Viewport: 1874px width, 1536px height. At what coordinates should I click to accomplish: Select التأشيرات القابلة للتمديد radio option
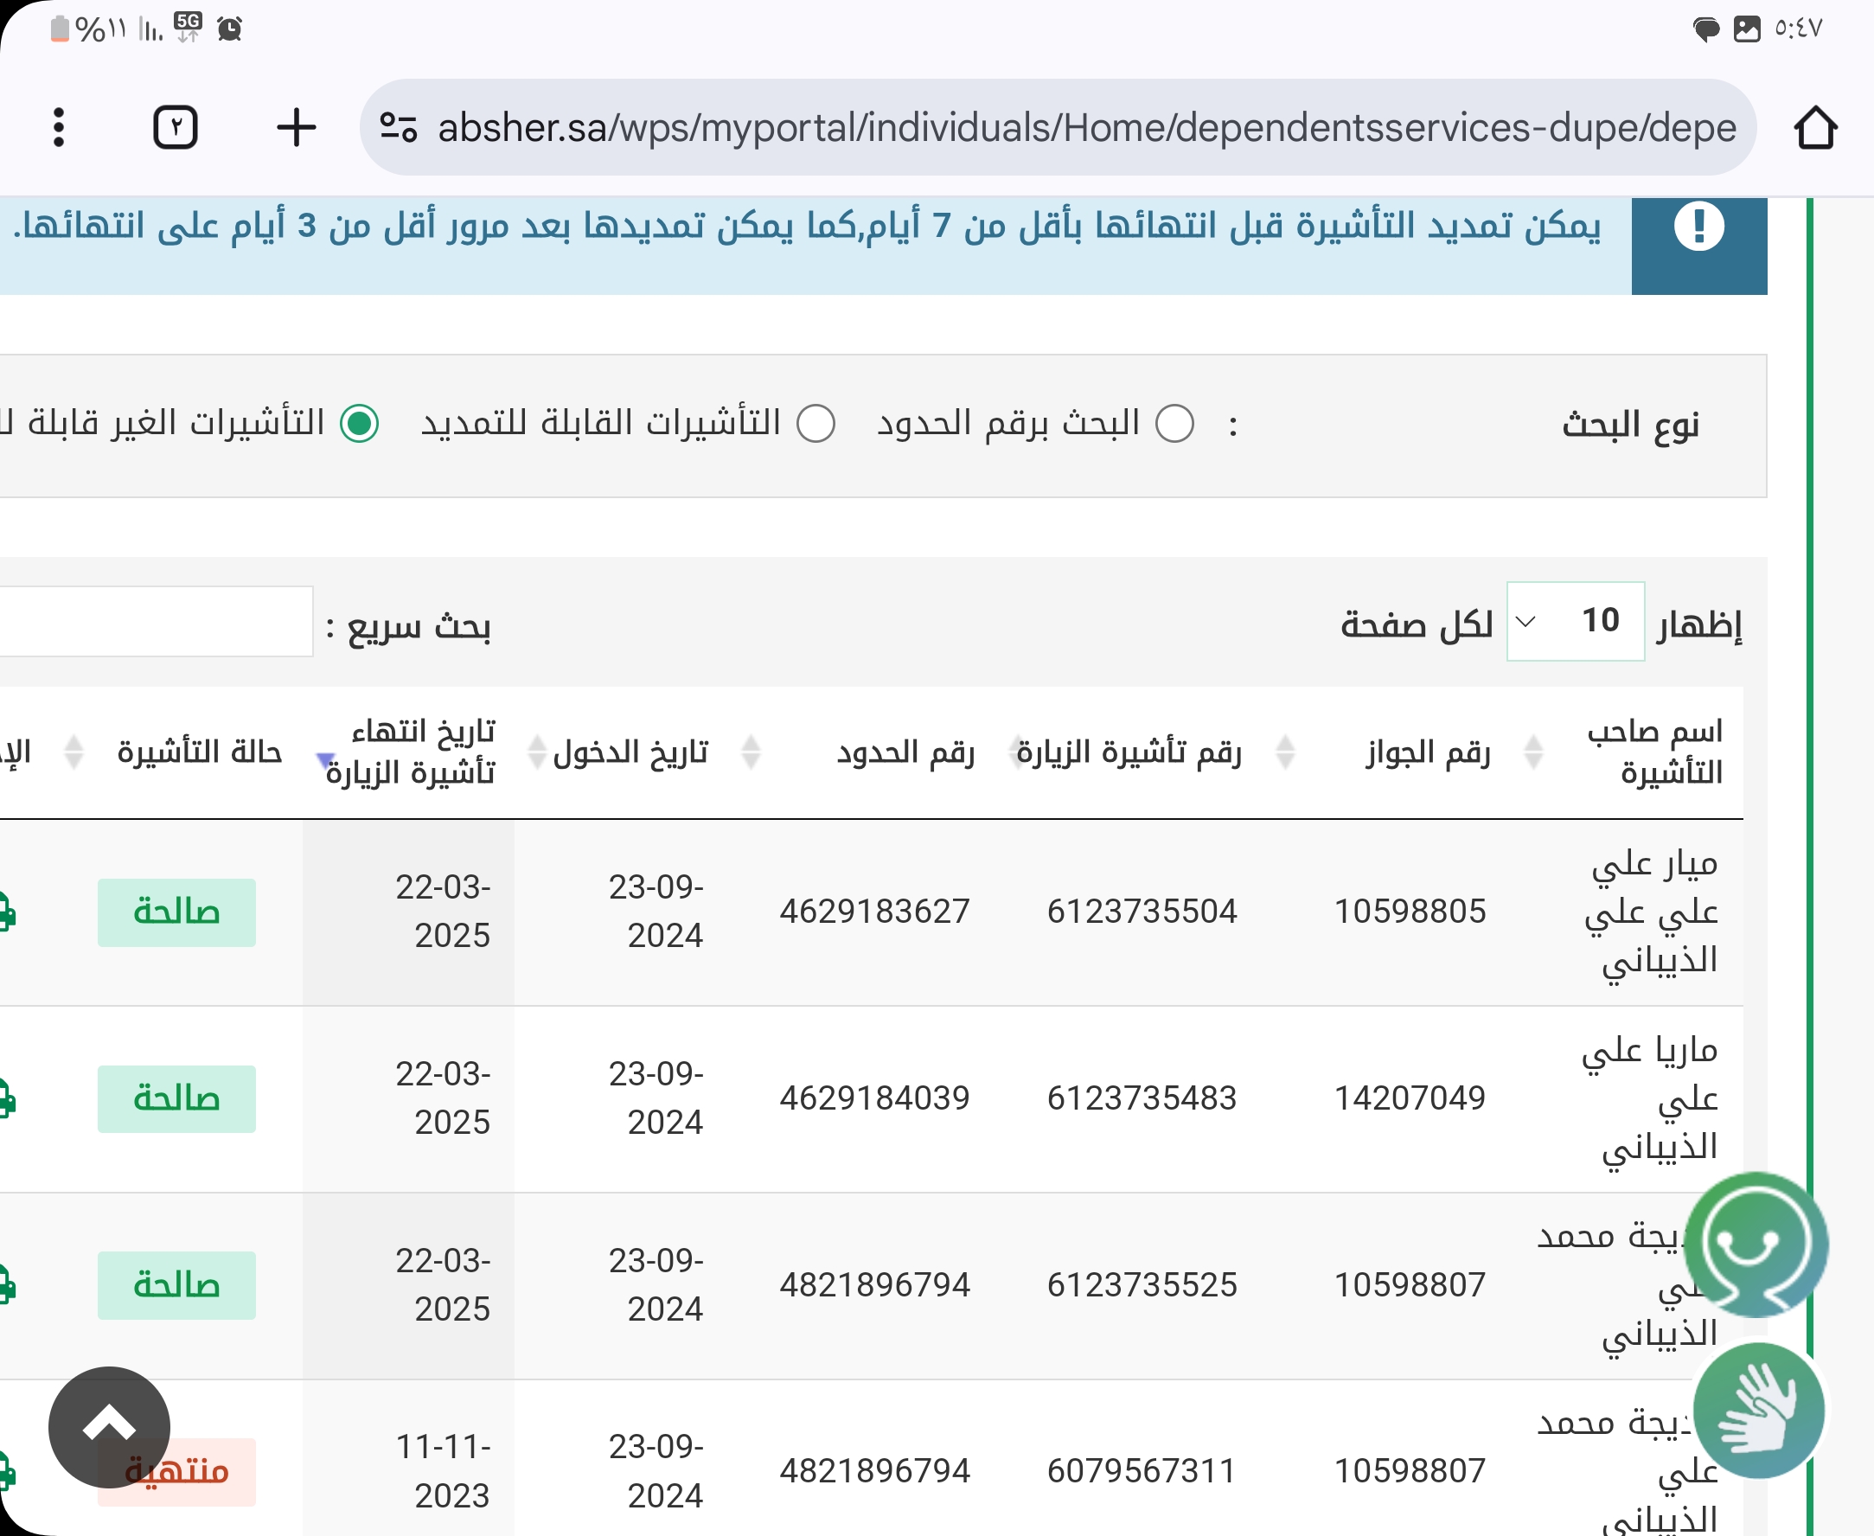pyautogui.click(x=815, y=424)
